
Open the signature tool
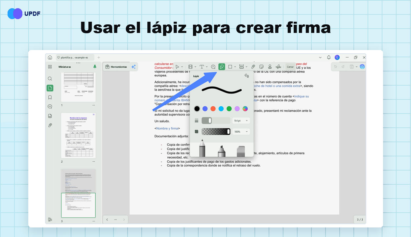pyautogui.click(x=278, y=67)
